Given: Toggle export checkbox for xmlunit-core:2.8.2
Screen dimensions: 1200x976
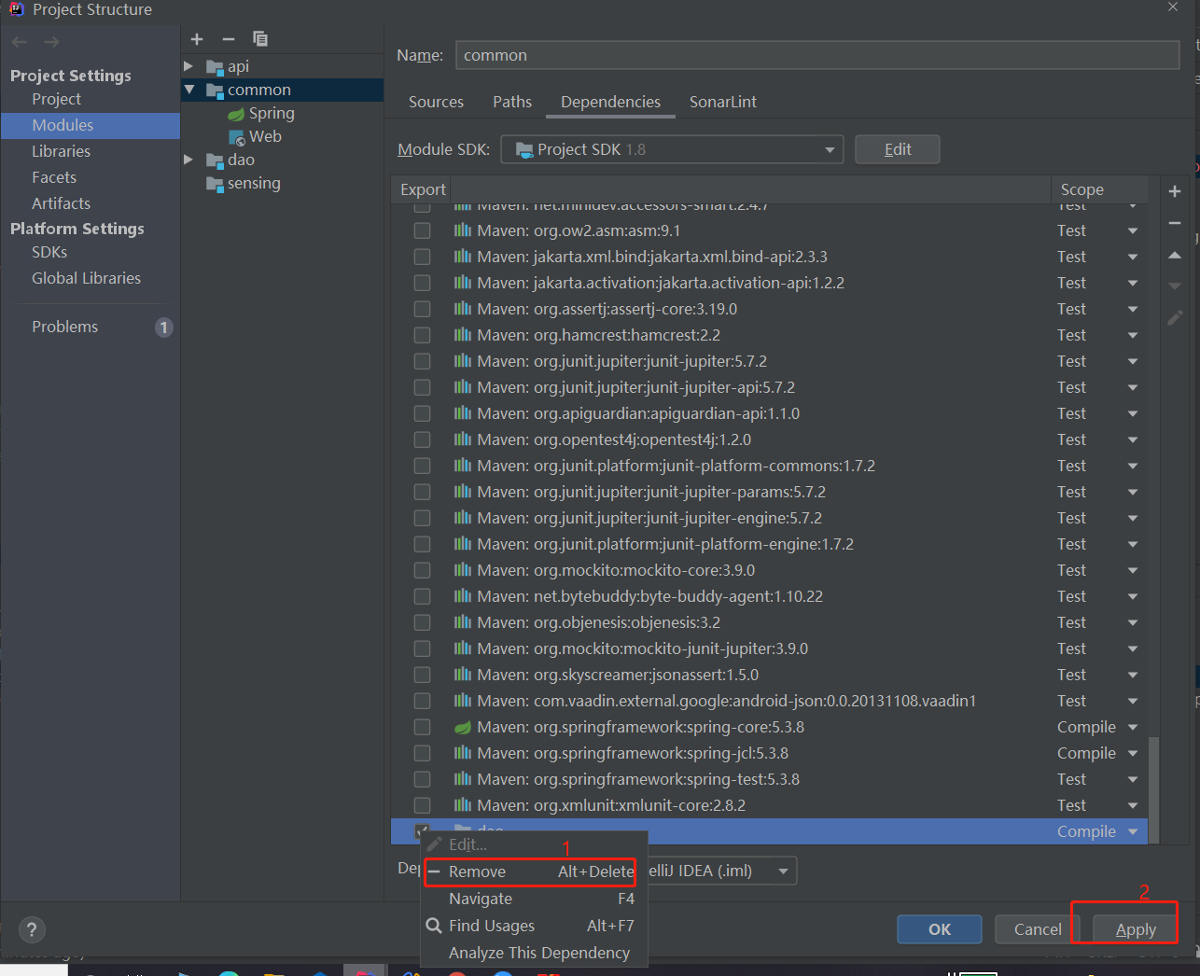Looking at the screenshot, I should click(423, 805).
